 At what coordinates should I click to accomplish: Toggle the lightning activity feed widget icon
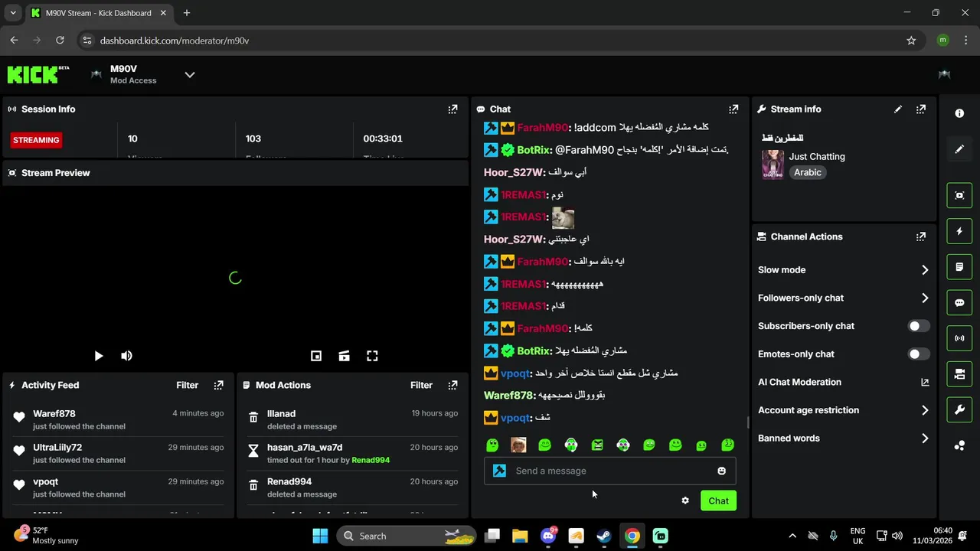959,231
